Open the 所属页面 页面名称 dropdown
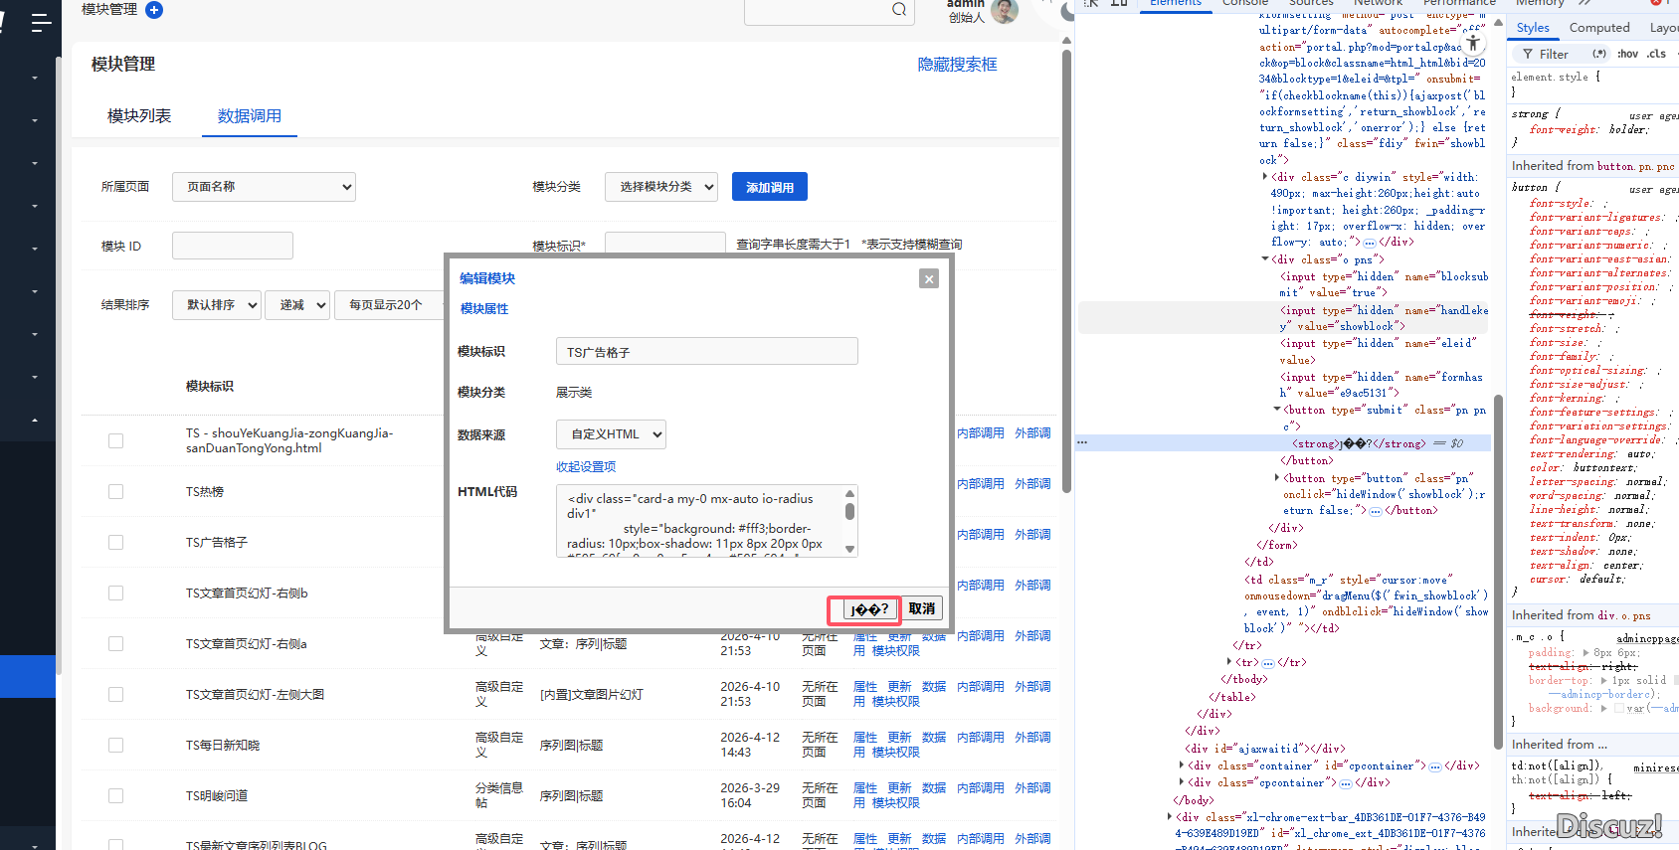 tap(264, 187)
